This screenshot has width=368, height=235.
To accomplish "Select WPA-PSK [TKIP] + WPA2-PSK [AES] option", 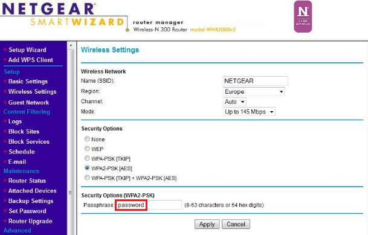I will point(87,178).
